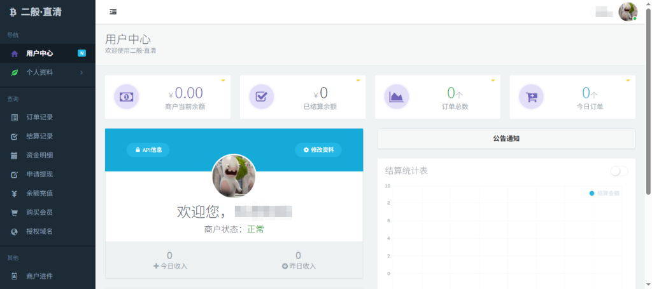Open 授权域名 from the sidebar
Screen dimensions: 652x289
[x=48, y=232]
